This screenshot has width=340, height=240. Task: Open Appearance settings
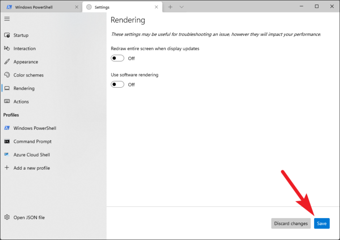coord(53,62)
